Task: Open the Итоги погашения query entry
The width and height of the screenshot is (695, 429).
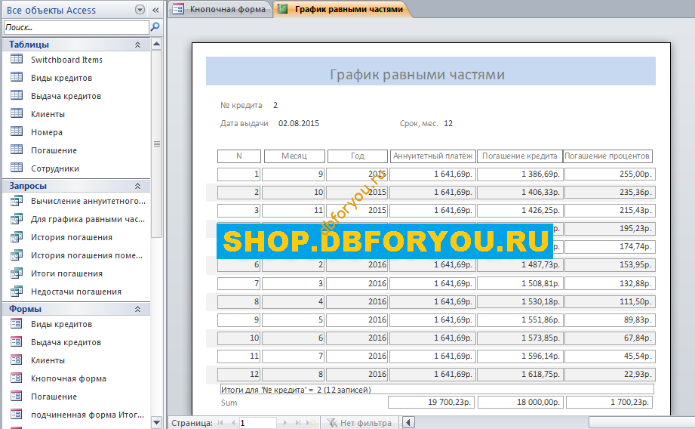Action: point(66,273)
